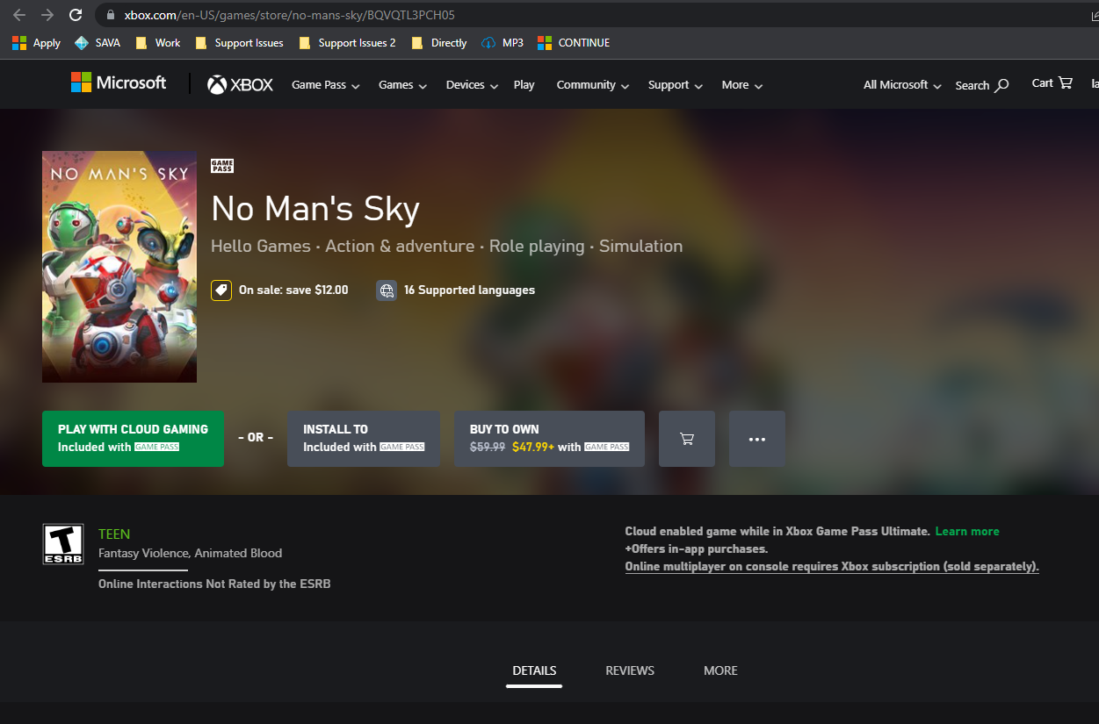The image size is (1099, 724).
Task: Click the padlock site info icon
Action: (x=111, y=15)
